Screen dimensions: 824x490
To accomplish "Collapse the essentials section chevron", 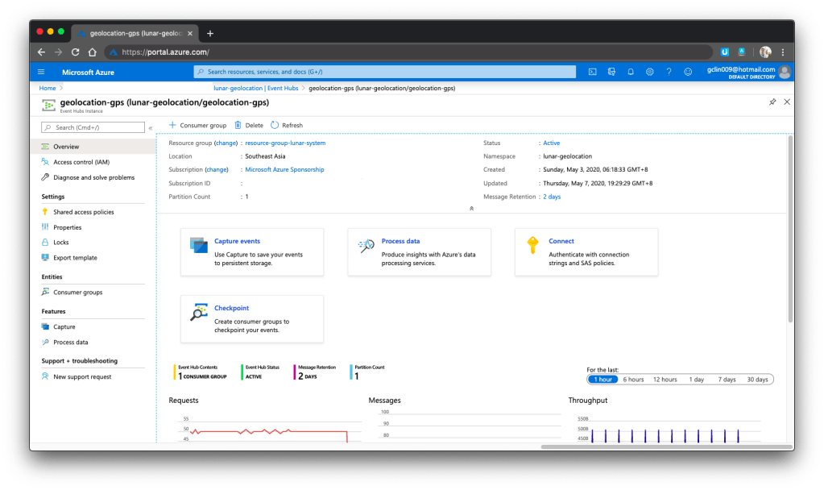I will tap(471, 209).
